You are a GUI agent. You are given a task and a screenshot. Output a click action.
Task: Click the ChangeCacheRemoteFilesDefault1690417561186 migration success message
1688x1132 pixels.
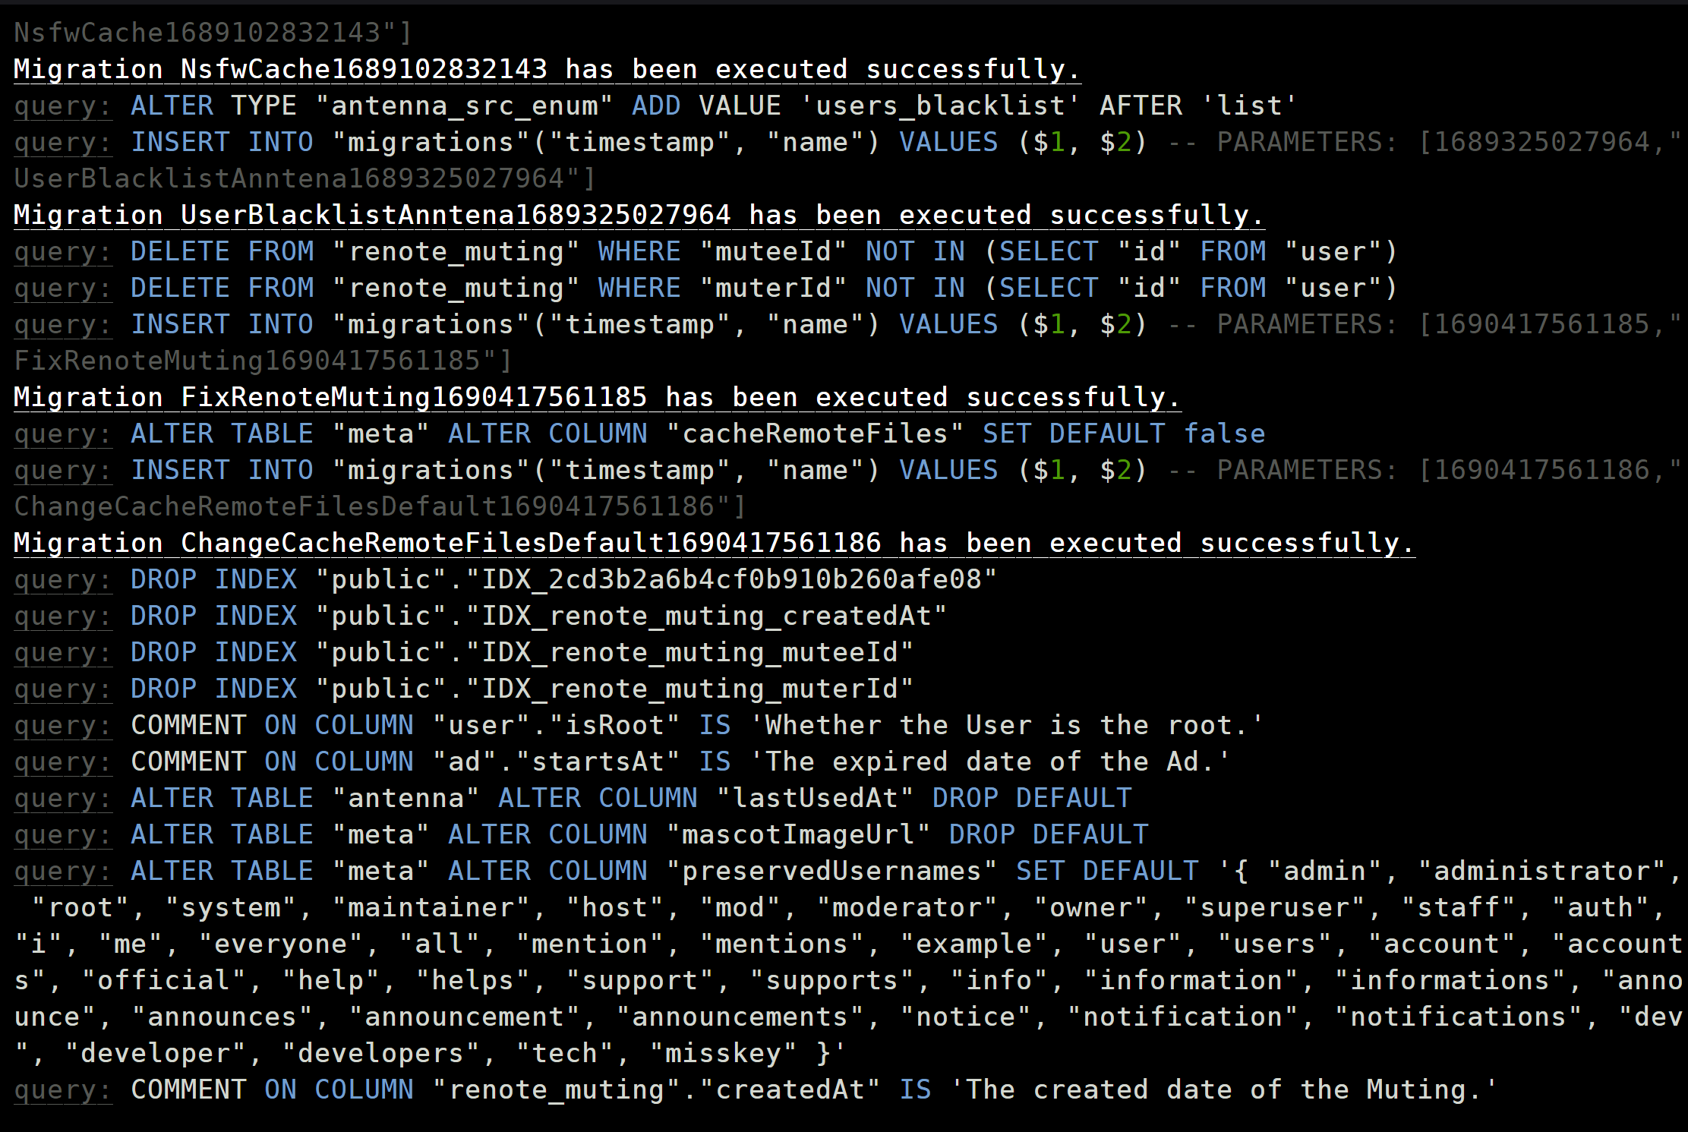click(x=714, y=544)
